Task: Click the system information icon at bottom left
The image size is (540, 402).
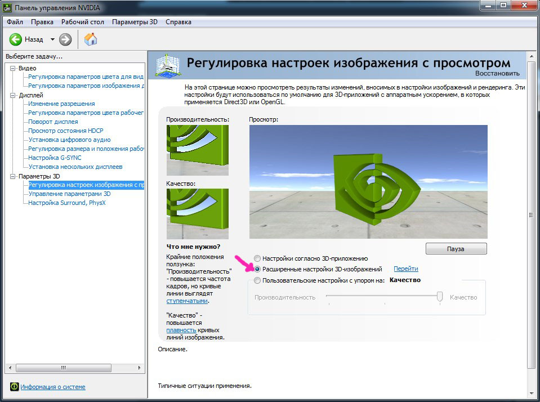Action: click(14, 386)
